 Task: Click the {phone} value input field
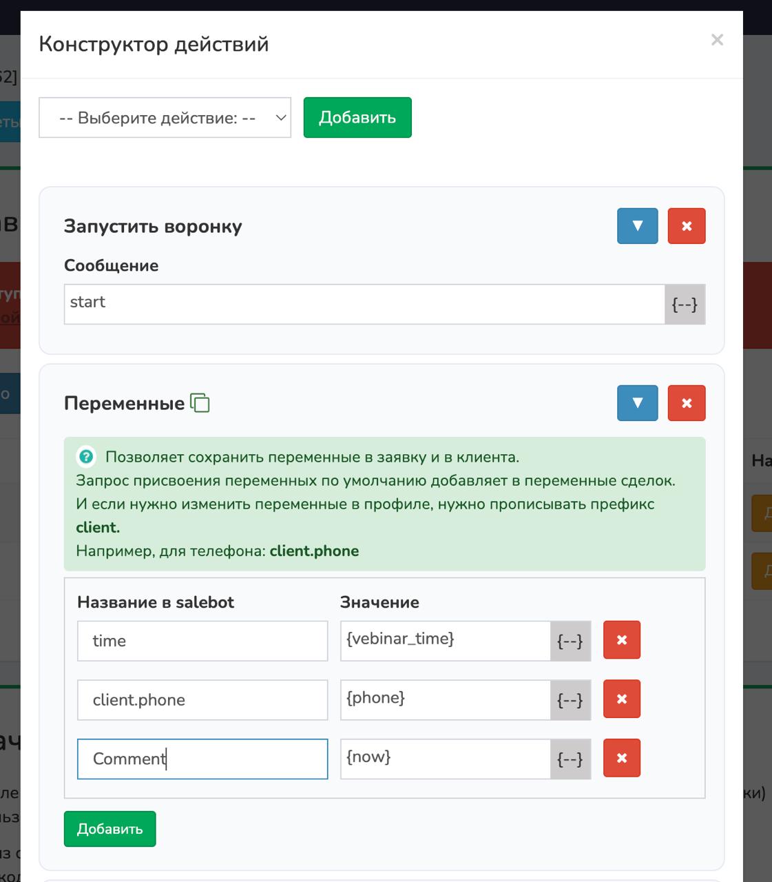[445, 699]
